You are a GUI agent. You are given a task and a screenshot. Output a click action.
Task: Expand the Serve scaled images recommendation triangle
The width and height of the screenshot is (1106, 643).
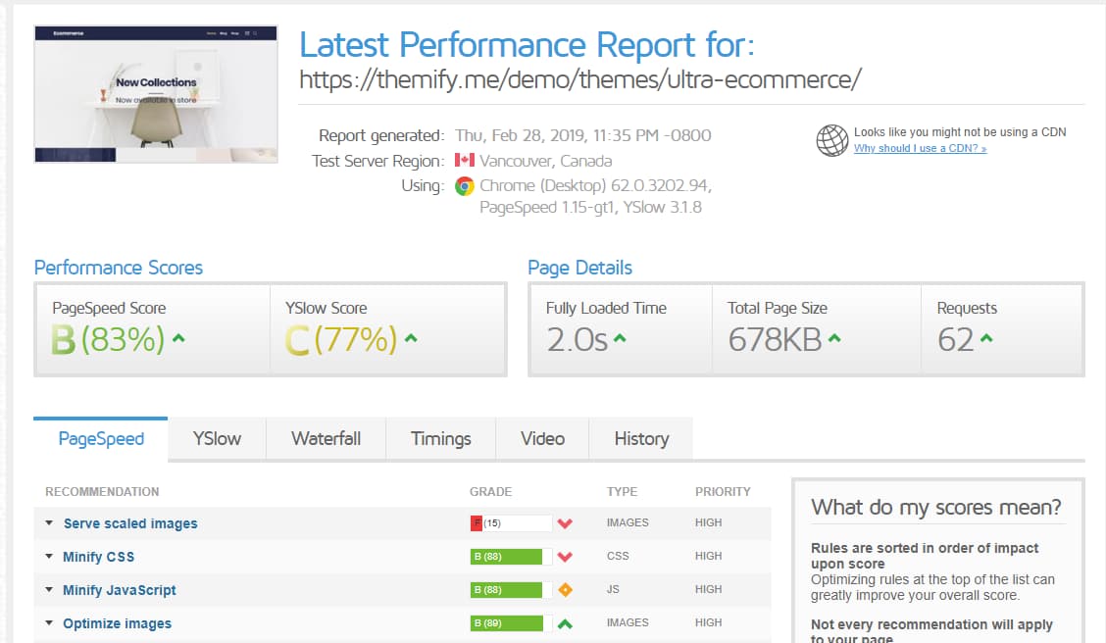(x=49, y=523)
